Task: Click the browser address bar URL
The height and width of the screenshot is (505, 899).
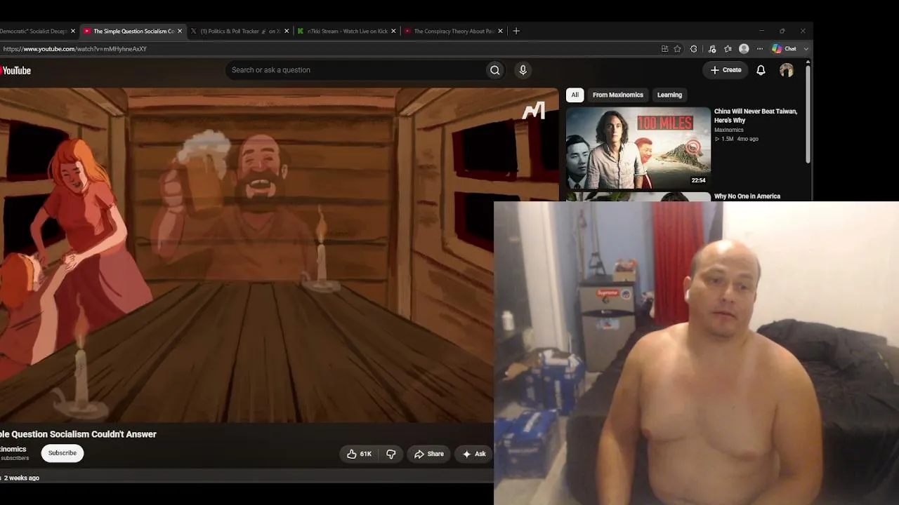Action: coord(74,49)
